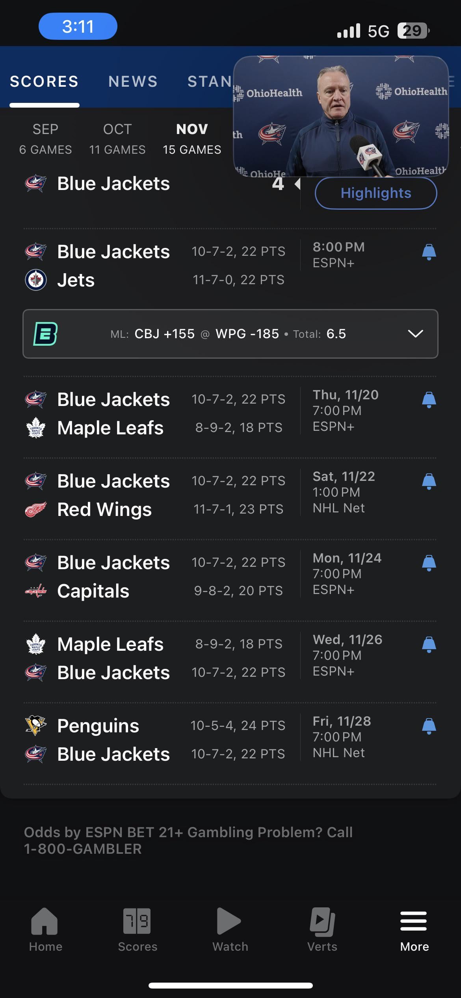Switch to the NEWS tab
This screenshot has width=461, height=998.
tap(133, 82)
